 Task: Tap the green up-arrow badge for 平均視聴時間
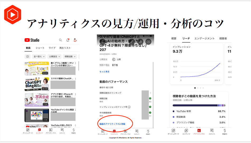coord(150,112)
